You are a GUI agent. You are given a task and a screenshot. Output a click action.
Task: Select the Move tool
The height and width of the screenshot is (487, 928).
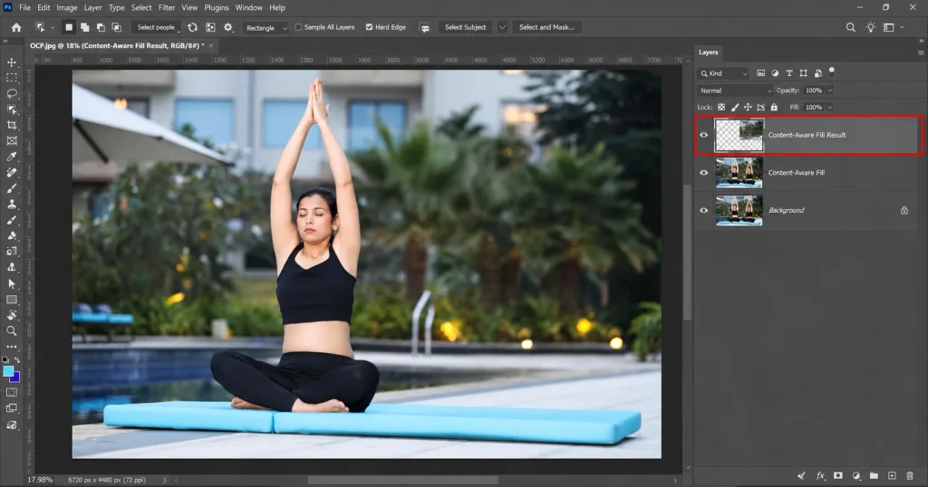coord(11,62)
